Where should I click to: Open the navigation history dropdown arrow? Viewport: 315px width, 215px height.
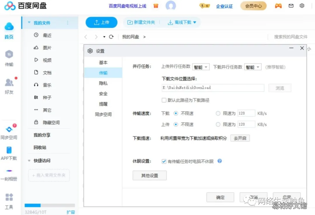coord(104,37)
